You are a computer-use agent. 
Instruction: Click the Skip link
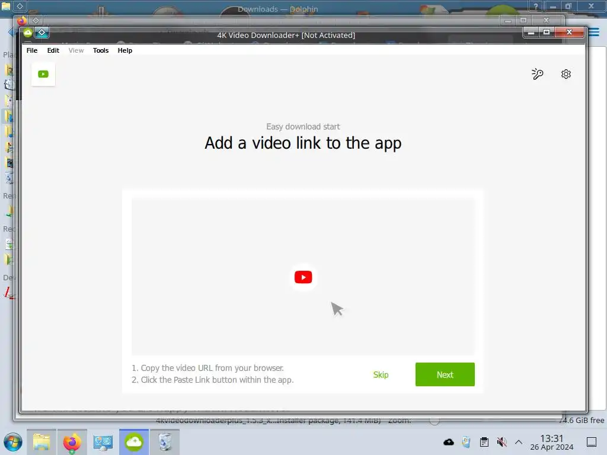(381, 374)
